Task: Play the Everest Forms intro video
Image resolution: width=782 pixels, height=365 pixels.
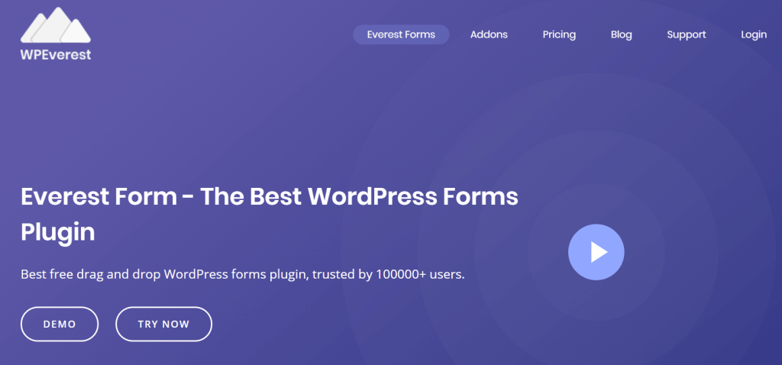Action: pos(596,252)
